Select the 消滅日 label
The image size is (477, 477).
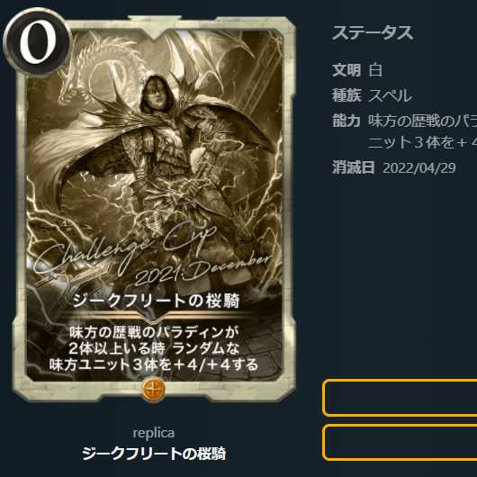354,167
